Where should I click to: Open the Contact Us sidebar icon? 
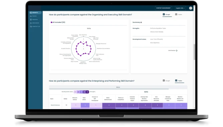click(x=31, y=27)
